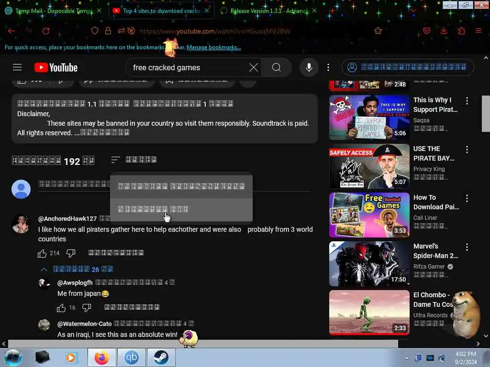Open options for 'This is Why I Support' video

(467, 101)
